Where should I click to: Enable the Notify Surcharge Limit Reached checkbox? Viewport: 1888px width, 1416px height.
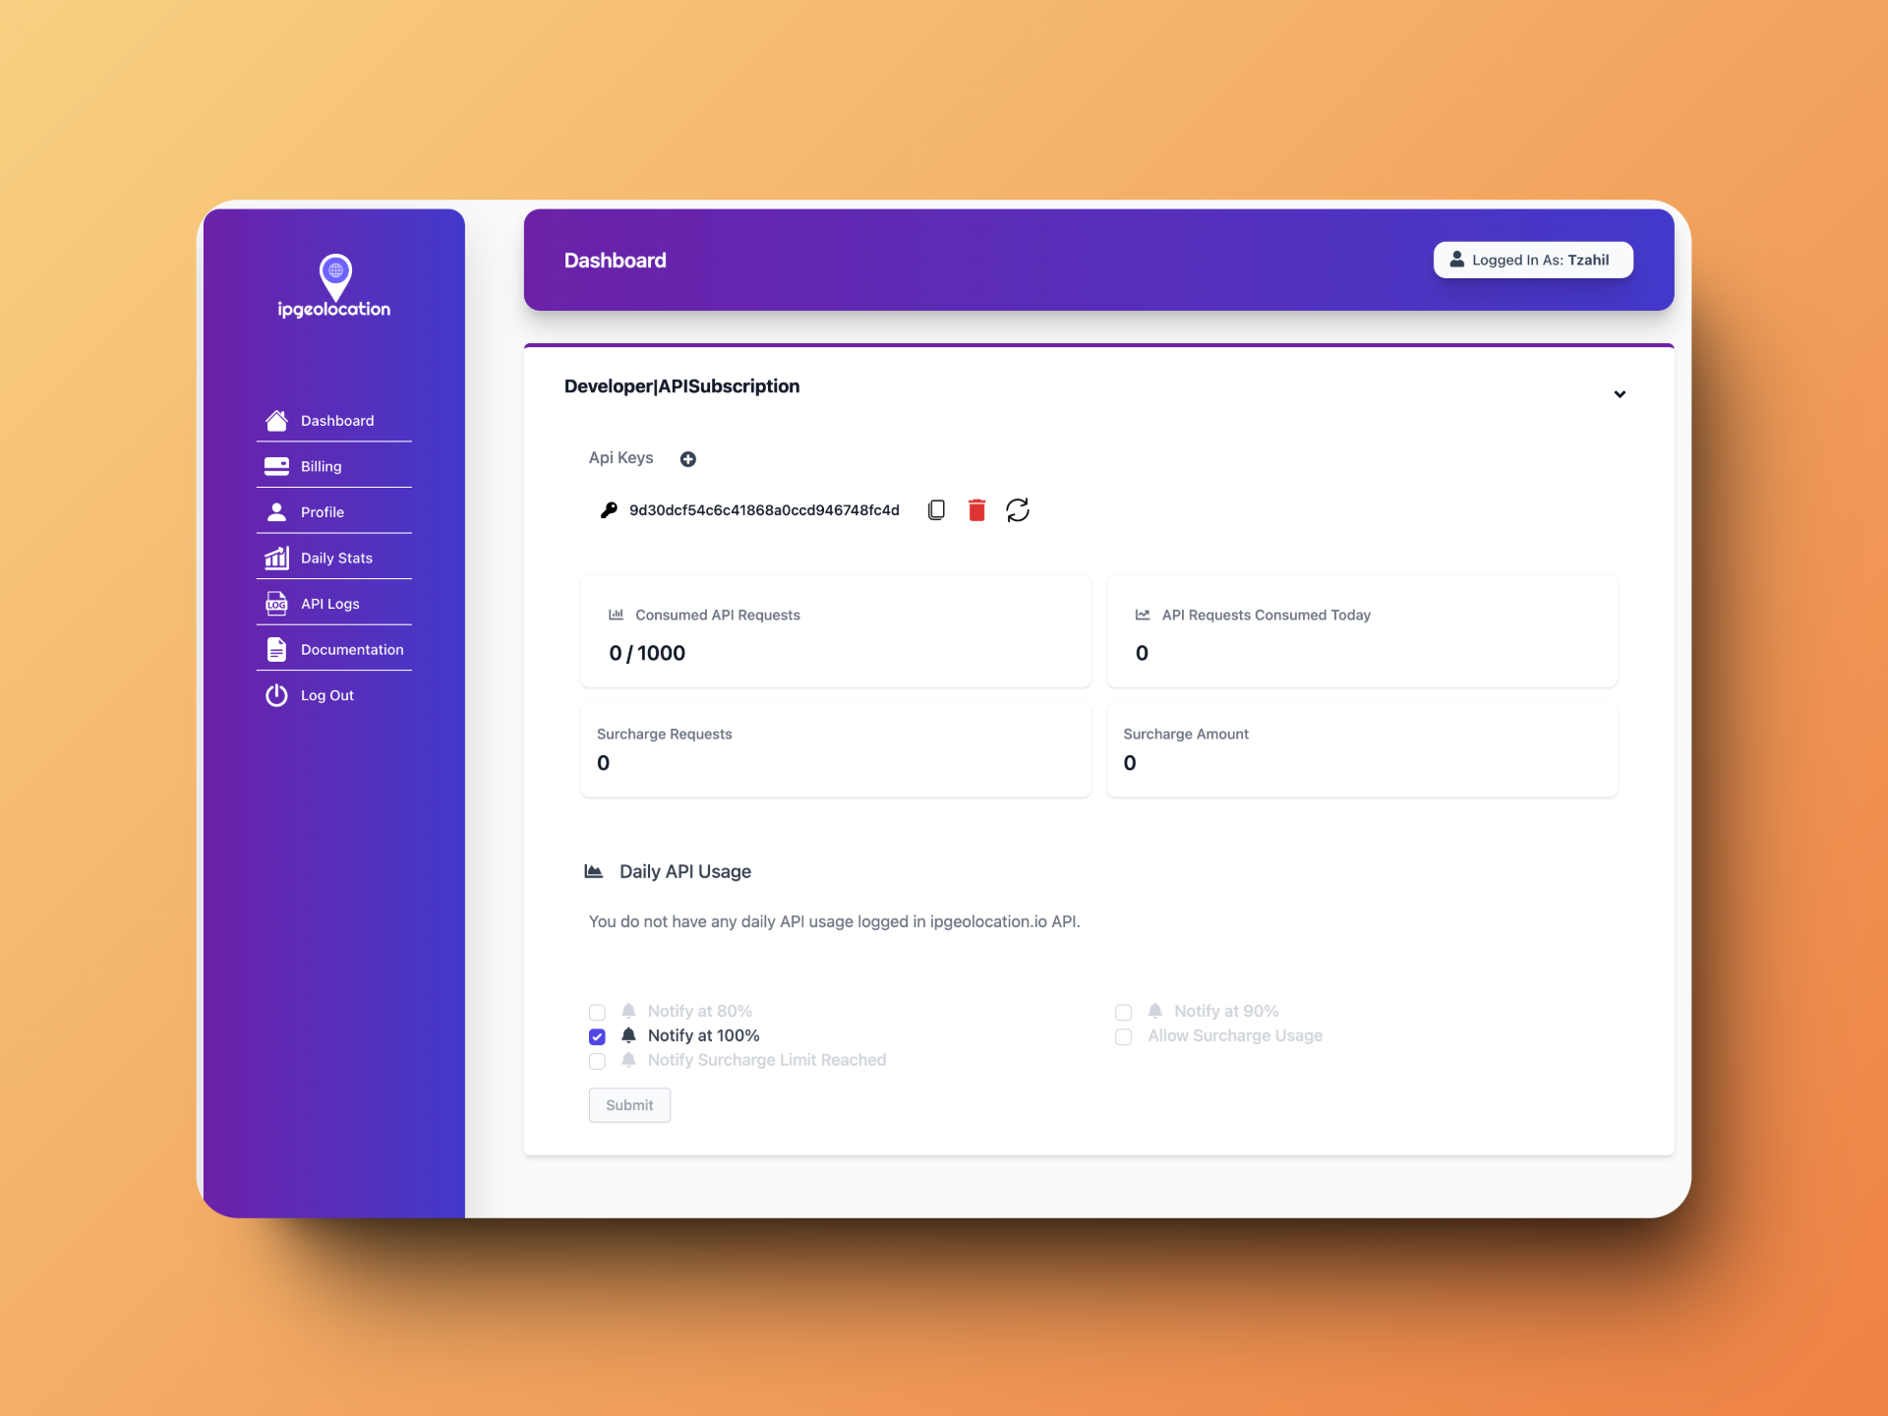(x=598, y=1060)
